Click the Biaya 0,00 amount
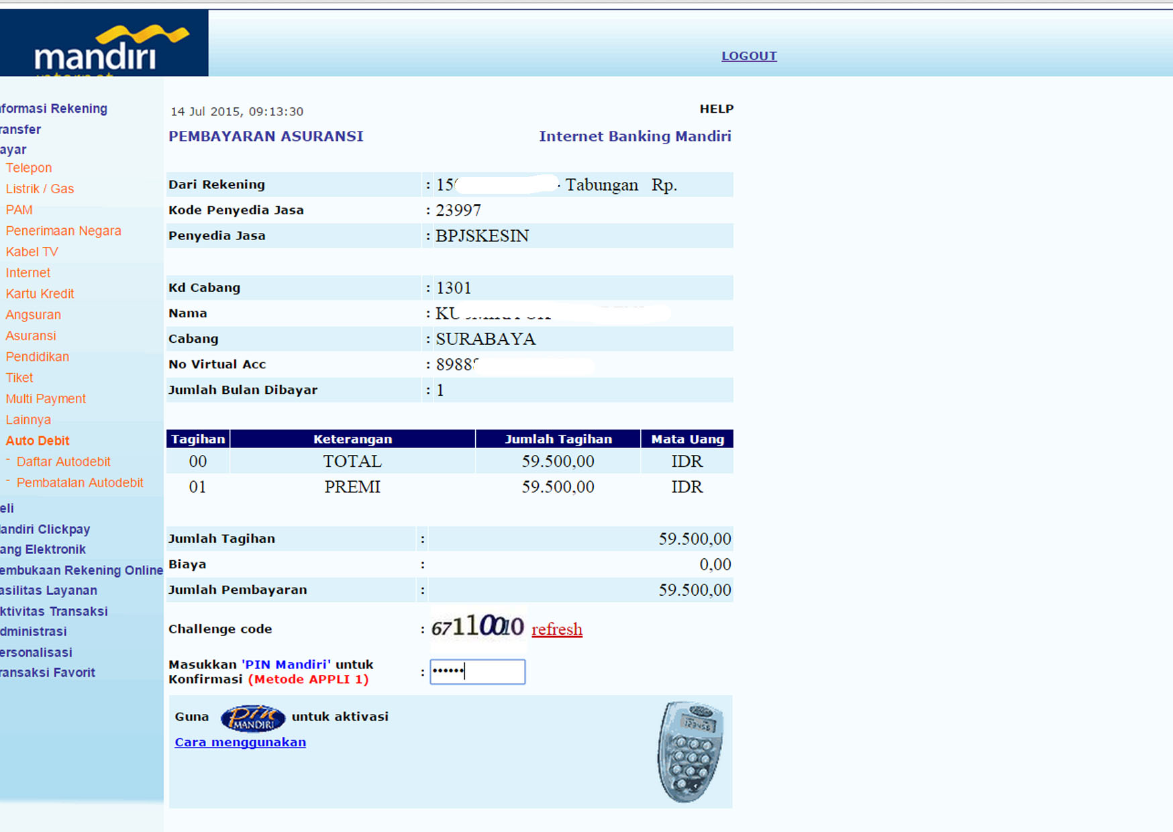Image resolution: width=1173 pixels, height=832 pixels. tap(715, 565)
